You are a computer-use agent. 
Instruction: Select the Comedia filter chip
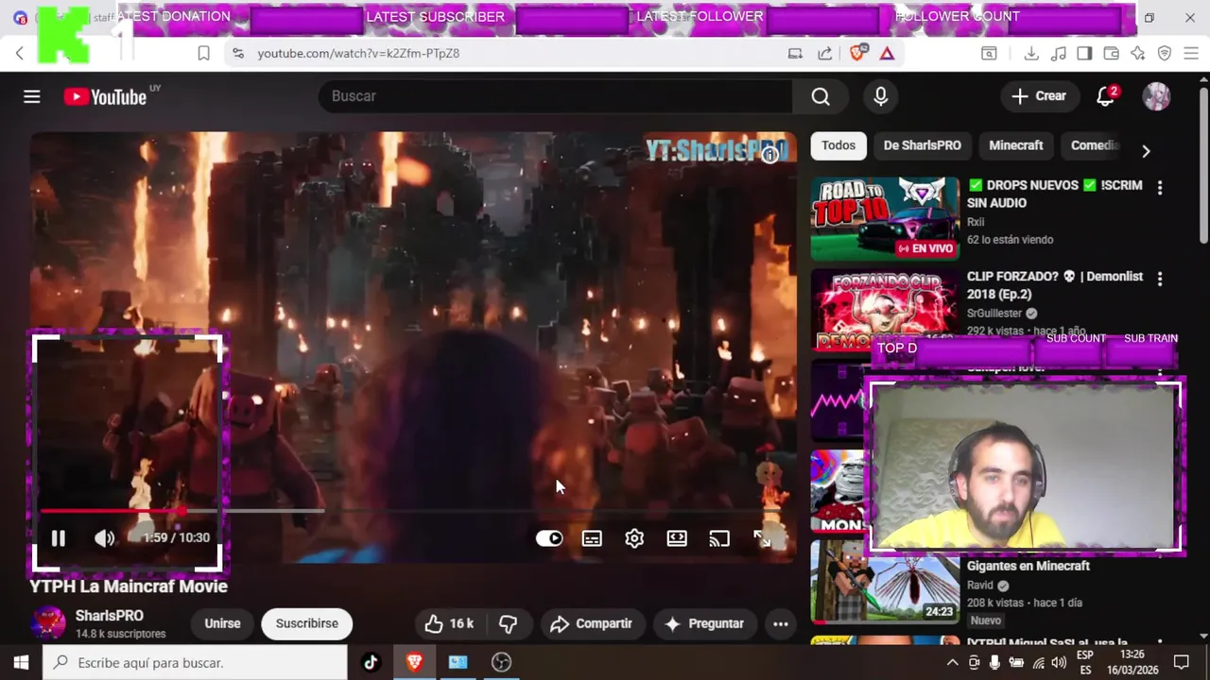click(1095, 145)
